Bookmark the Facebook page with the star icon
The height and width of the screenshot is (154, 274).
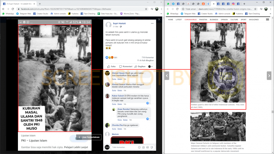point(146,9)
